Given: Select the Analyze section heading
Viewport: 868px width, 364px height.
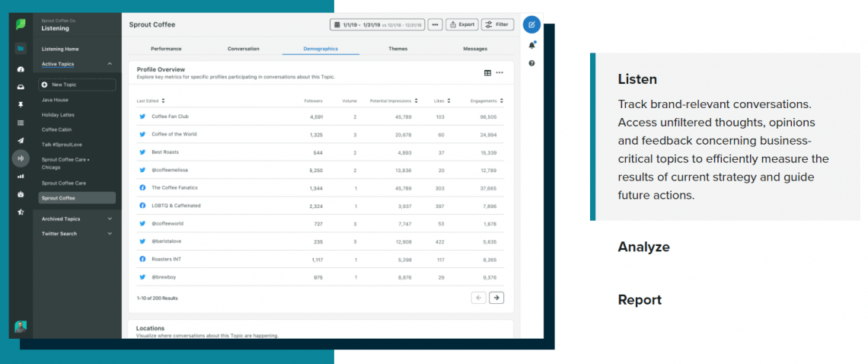Looking at the screenshot, I should (x=643, y=247).
